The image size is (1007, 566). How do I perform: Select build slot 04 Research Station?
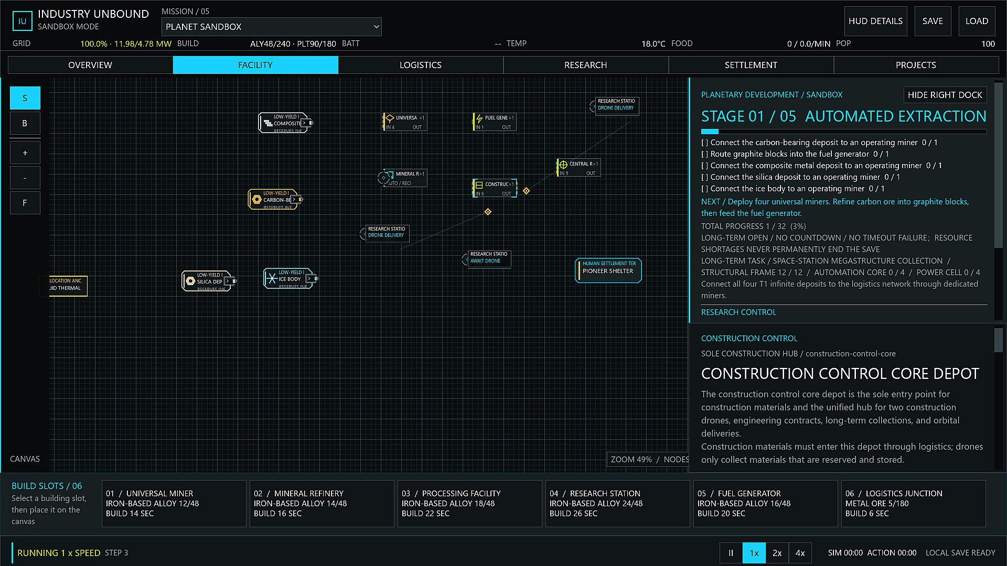(618, 504)
